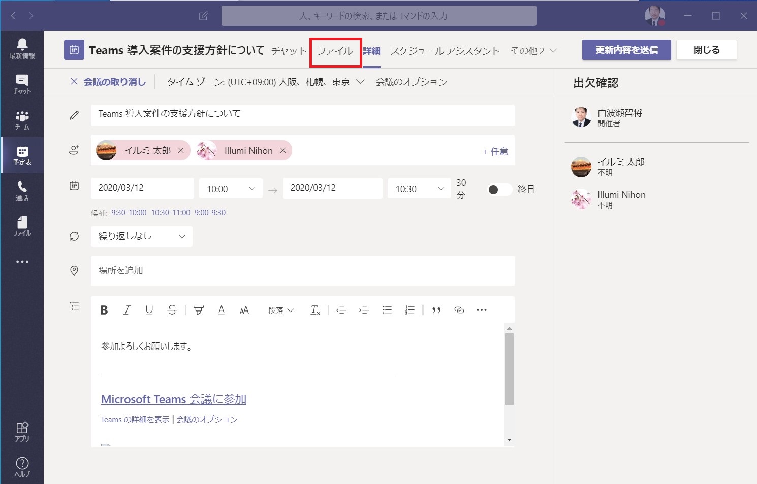Open the Calls (通話) sidebar icon

[22, 191]
